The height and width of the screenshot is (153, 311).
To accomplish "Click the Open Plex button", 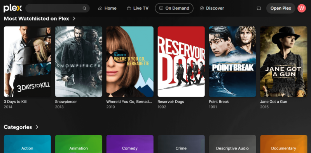I will click(281, 8).
